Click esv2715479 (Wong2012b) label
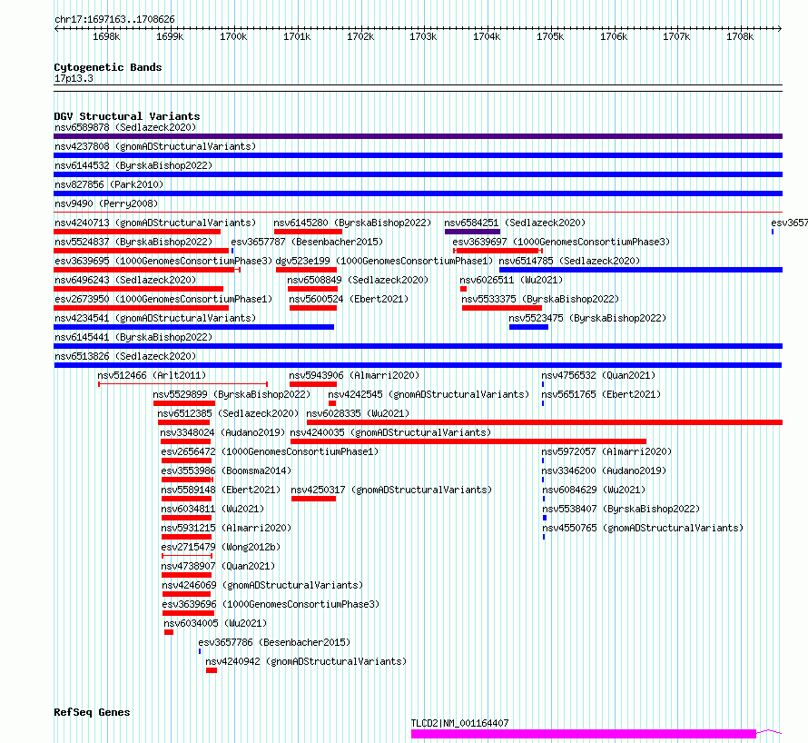This screenshot has height=743, width=808. pos(222,547)
